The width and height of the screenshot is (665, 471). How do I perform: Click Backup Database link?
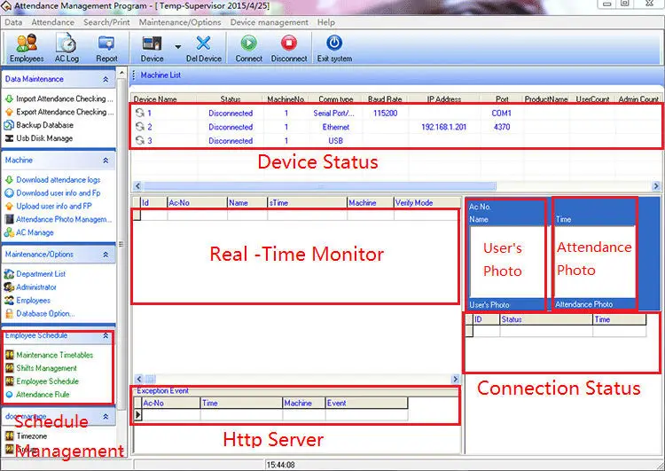point(44,125)
